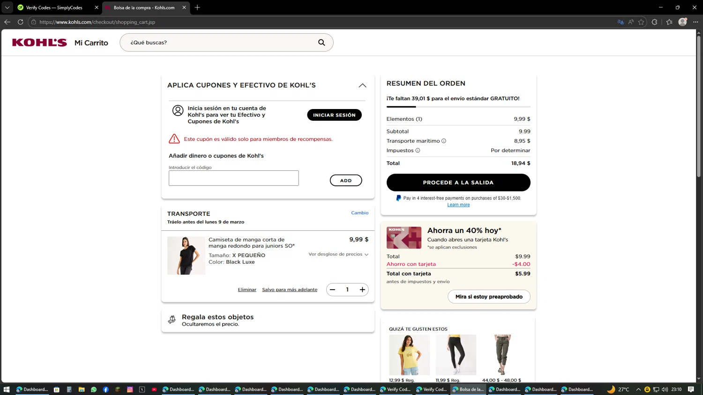Collapse the coupons and Kohl's Cash section

pos(362,85)
